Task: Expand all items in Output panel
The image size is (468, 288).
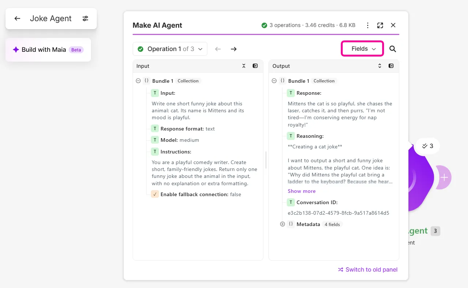Action: point(380,66)
